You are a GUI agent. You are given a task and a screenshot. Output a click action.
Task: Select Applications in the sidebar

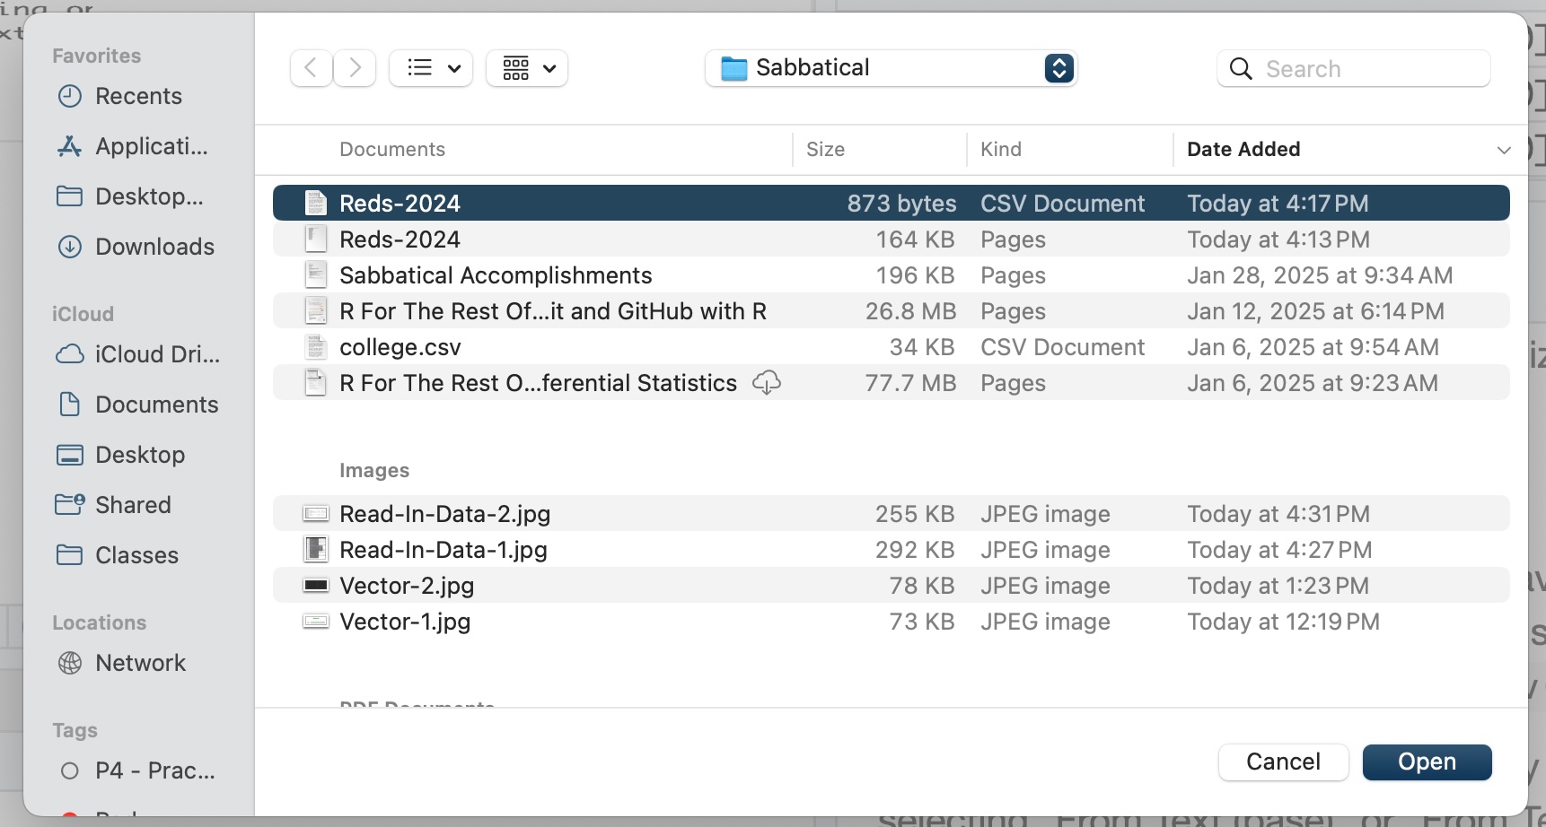tap(151, 146)
